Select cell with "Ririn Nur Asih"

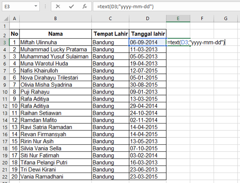point(55,141)
